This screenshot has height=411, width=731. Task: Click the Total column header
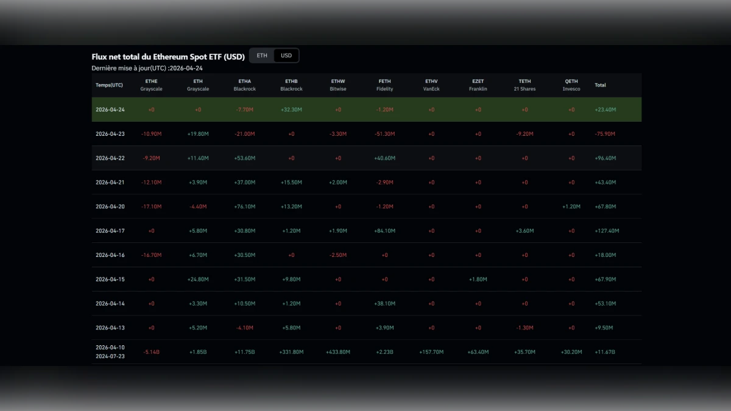click(600, 85)
